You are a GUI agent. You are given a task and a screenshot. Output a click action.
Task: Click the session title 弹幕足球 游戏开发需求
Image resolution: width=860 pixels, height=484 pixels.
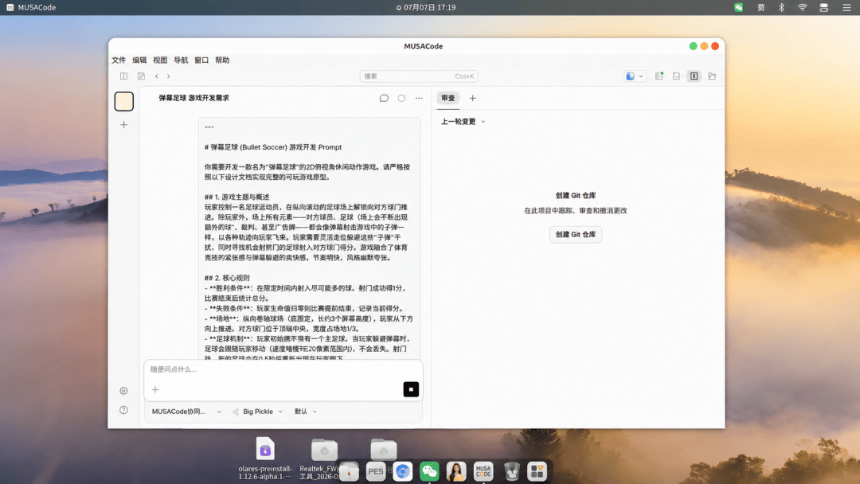pyautogui.click(x=194, y=98)
